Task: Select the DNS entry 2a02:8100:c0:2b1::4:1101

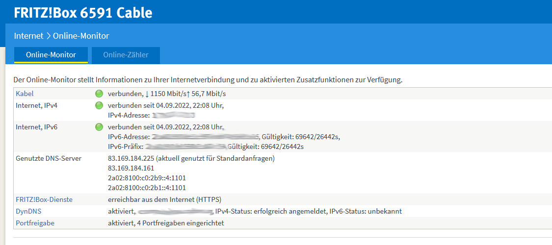Action: click(147, 188)
